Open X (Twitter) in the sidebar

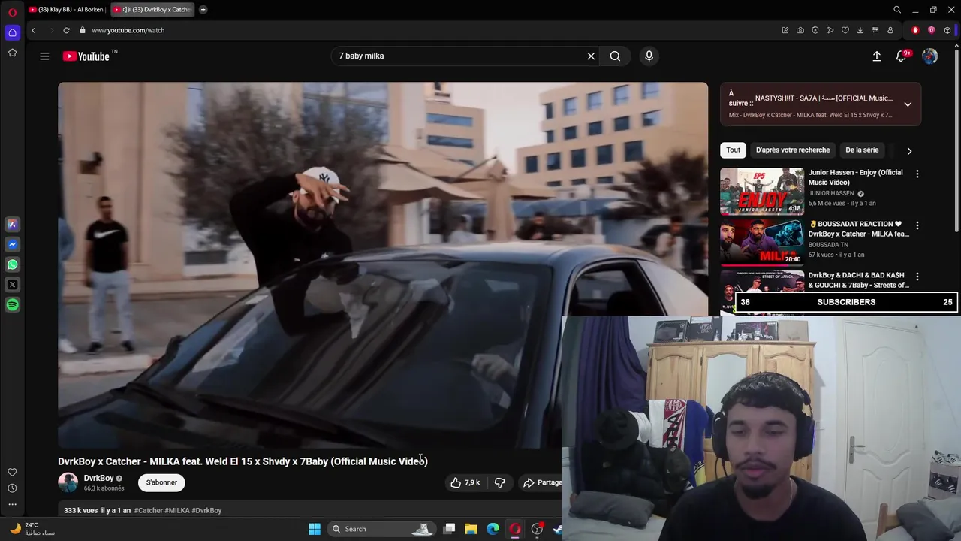(12, 285)
